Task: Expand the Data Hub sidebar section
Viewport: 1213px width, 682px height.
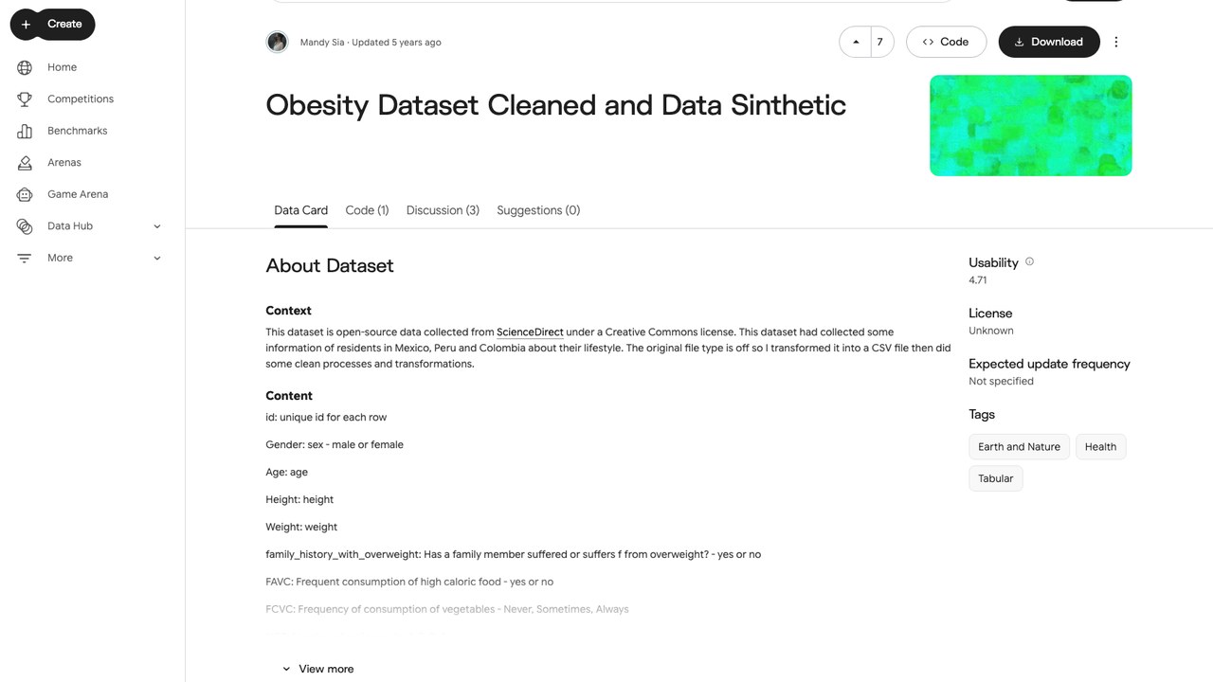Action: click(157, 226)
